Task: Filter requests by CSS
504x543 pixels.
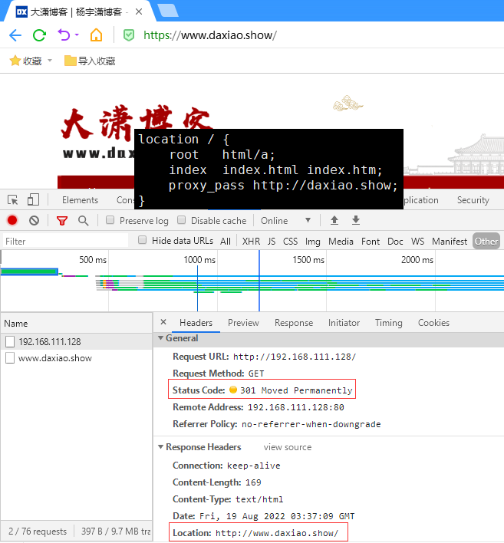Action: pyautogui.click(x=290, y=242)
